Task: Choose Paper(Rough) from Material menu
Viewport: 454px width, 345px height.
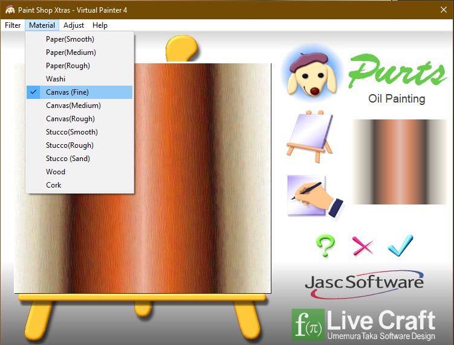Action: tap(80, 66)
